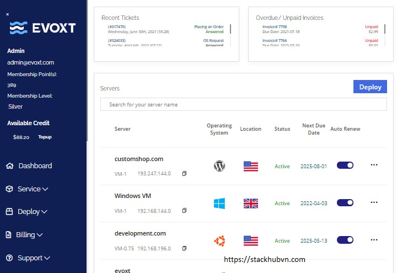Click the Server column header
This screenshot has height=273, width=397.
point(122,129)
